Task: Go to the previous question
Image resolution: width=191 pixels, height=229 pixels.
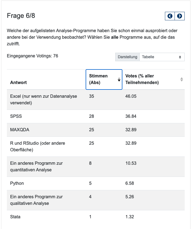Action: tap(170, 16)
